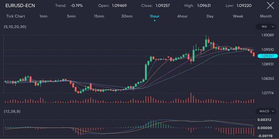Viewport: 279px width, 139px height.
Task: Expand the MACD indicator dropdown
Action: coord(266,111)
